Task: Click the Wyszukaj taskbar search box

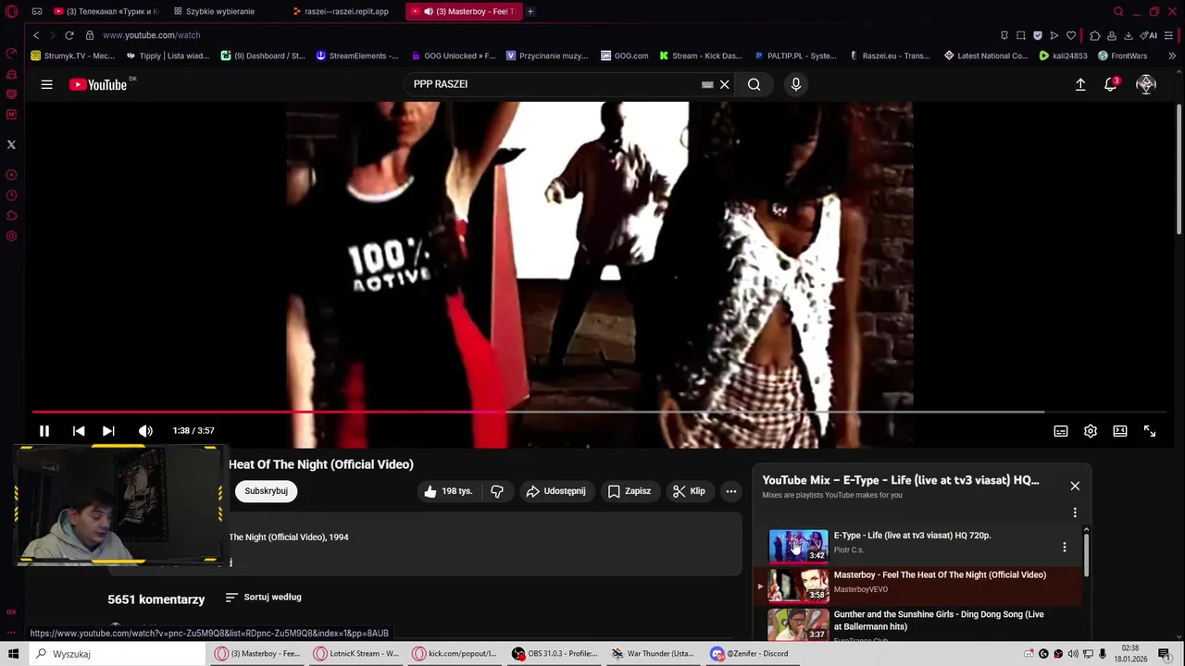Action: [x=118, y=654]
